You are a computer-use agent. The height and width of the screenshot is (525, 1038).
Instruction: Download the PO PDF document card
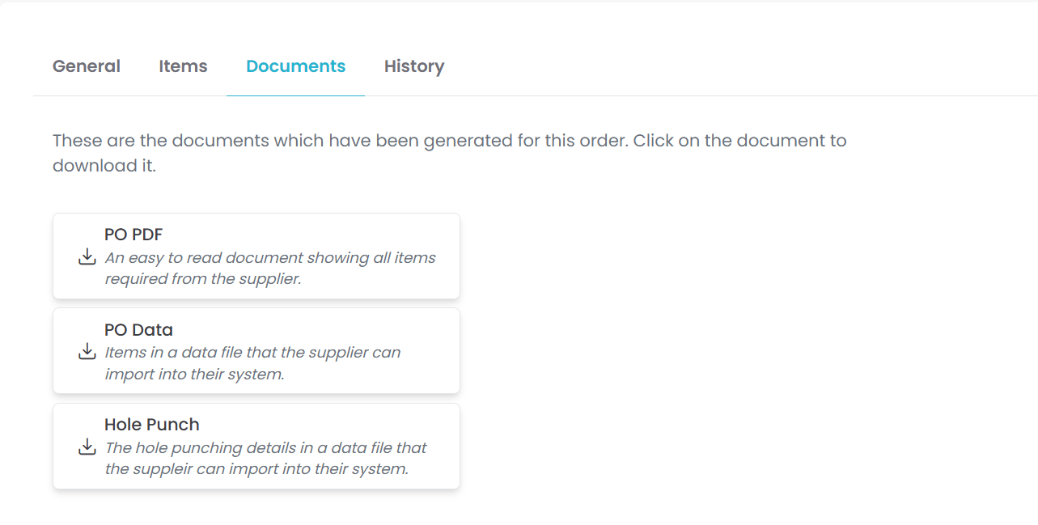point(256,256)
